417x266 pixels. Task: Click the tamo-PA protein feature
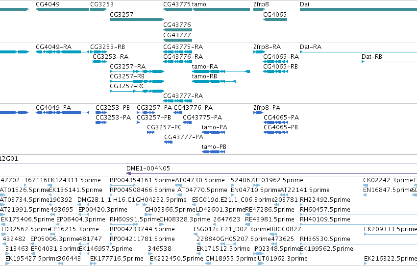(213, 132)
